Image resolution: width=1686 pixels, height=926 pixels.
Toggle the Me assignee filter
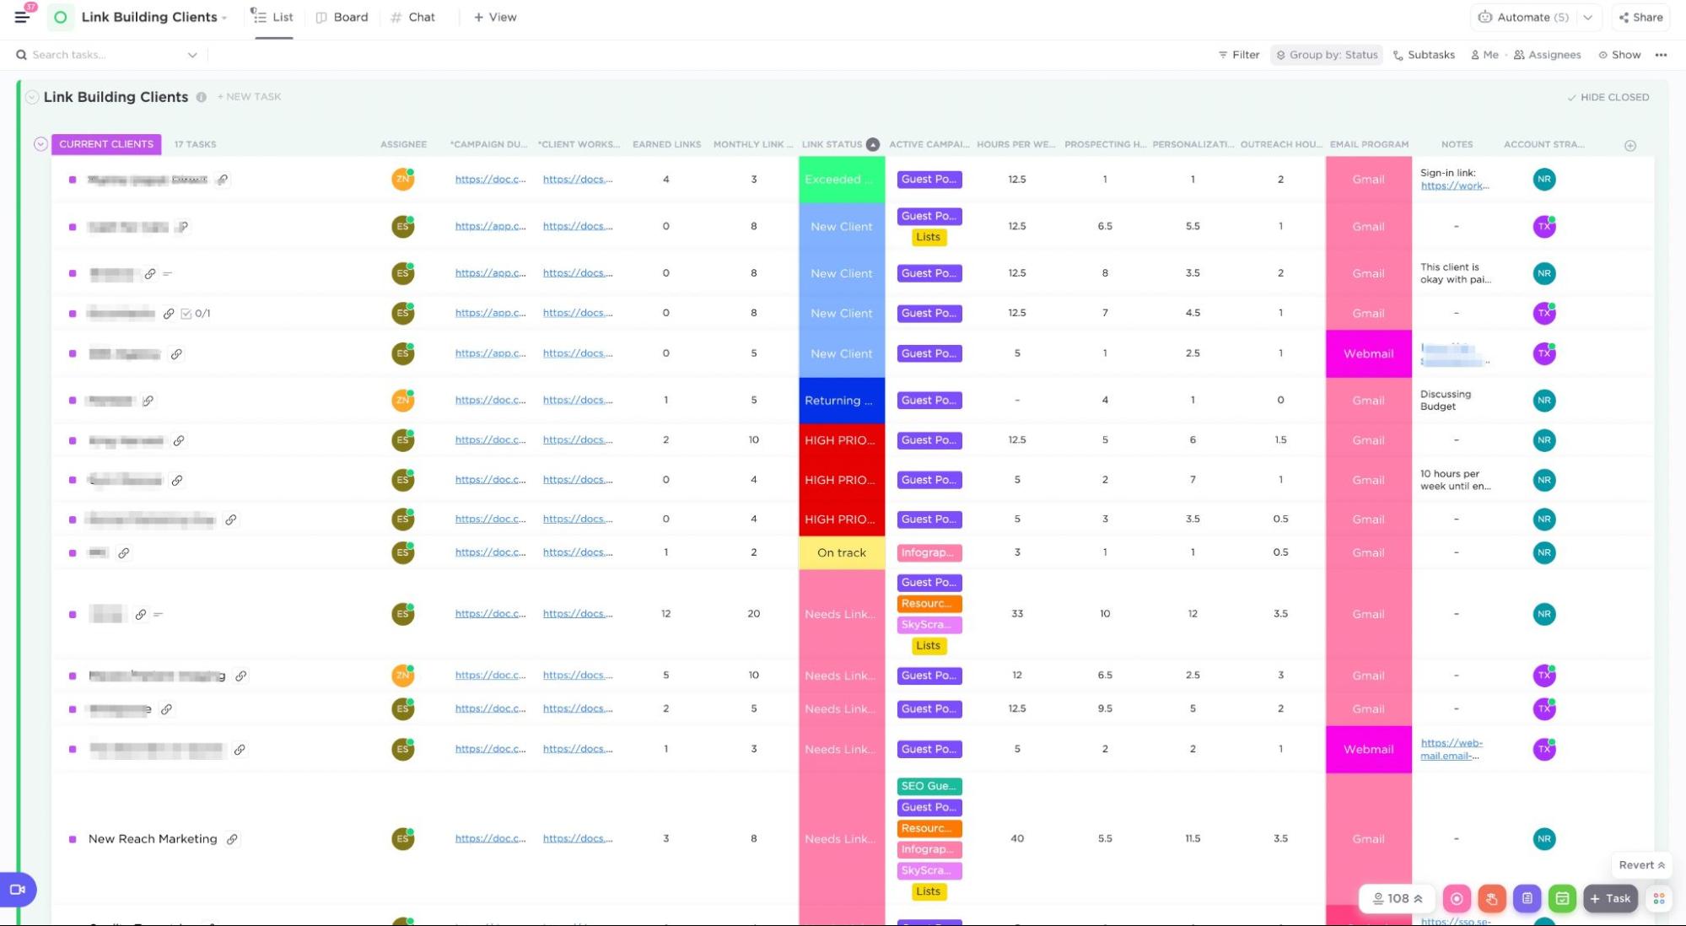[x=1484, y=55]
